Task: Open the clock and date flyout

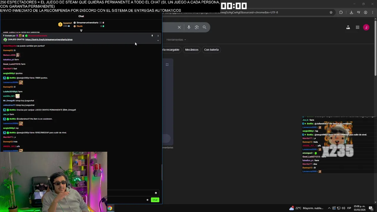Action: click(x=360, y=208)
